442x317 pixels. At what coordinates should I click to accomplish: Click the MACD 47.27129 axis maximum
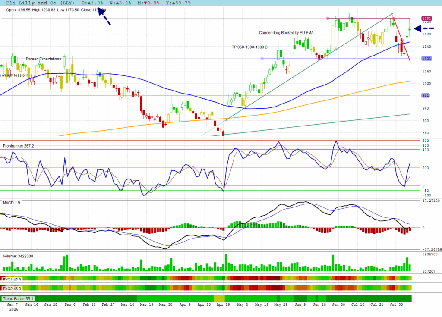pyautogui.click(x=431, y=201)
